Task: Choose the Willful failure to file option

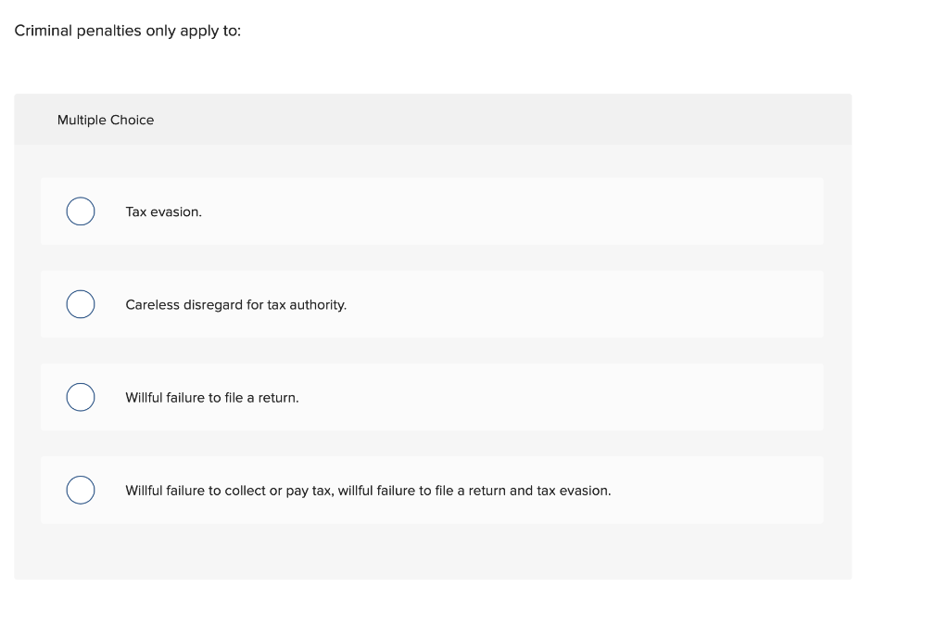Action: [80, 397]
